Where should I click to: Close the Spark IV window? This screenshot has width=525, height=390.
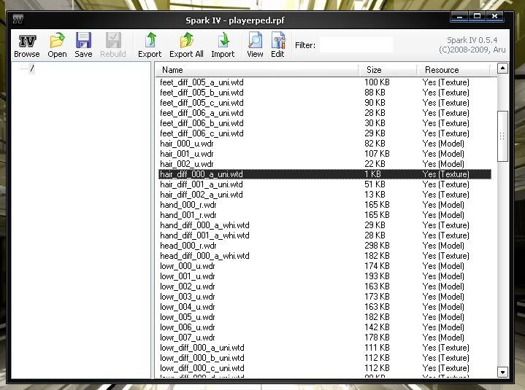(494, 16)
